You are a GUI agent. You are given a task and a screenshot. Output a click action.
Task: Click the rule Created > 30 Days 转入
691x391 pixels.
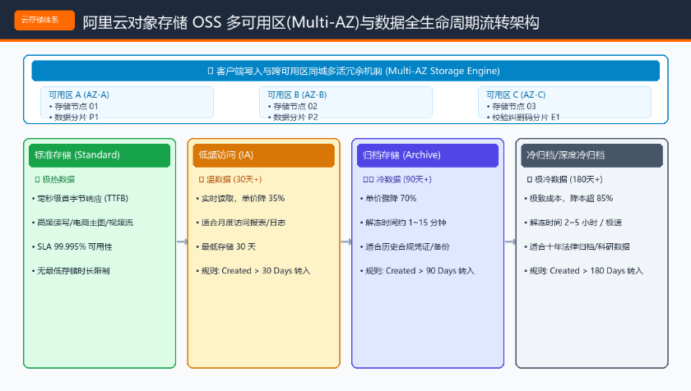click(x=253, y=271)
